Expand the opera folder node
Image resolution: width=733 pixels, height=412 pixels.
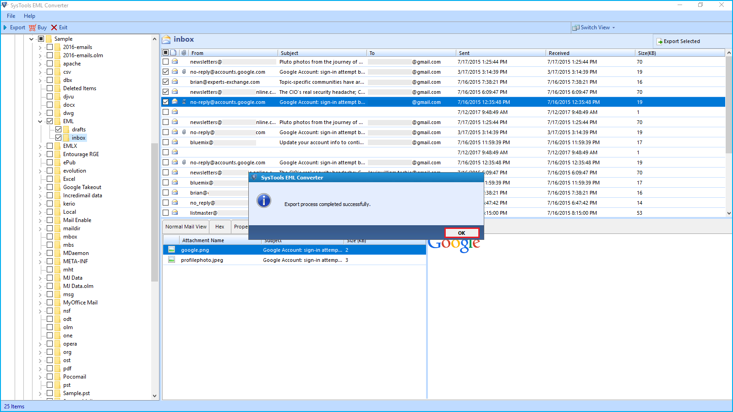(40, 344)
